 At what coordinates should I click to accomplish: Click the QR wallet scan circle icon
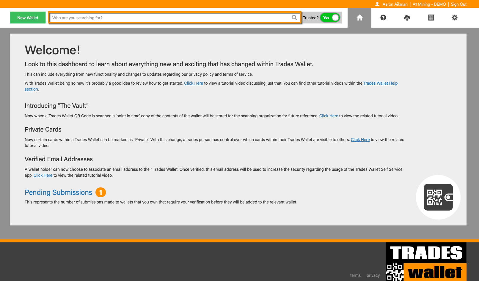438,197
